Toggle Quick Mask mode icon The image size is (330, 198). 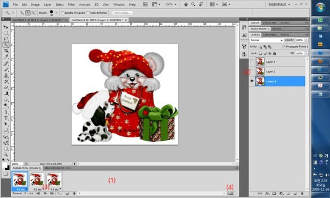[6, 174]
